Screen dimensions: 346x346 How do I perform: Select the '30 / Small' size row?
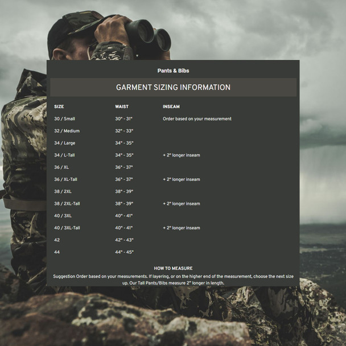[65, 119]
